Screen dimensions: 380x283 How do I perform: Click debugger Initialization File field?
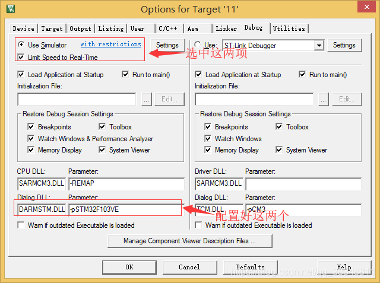[254, 99]
